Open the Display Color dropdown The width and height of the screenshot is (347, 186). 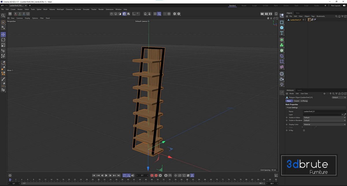coord(324,125)
